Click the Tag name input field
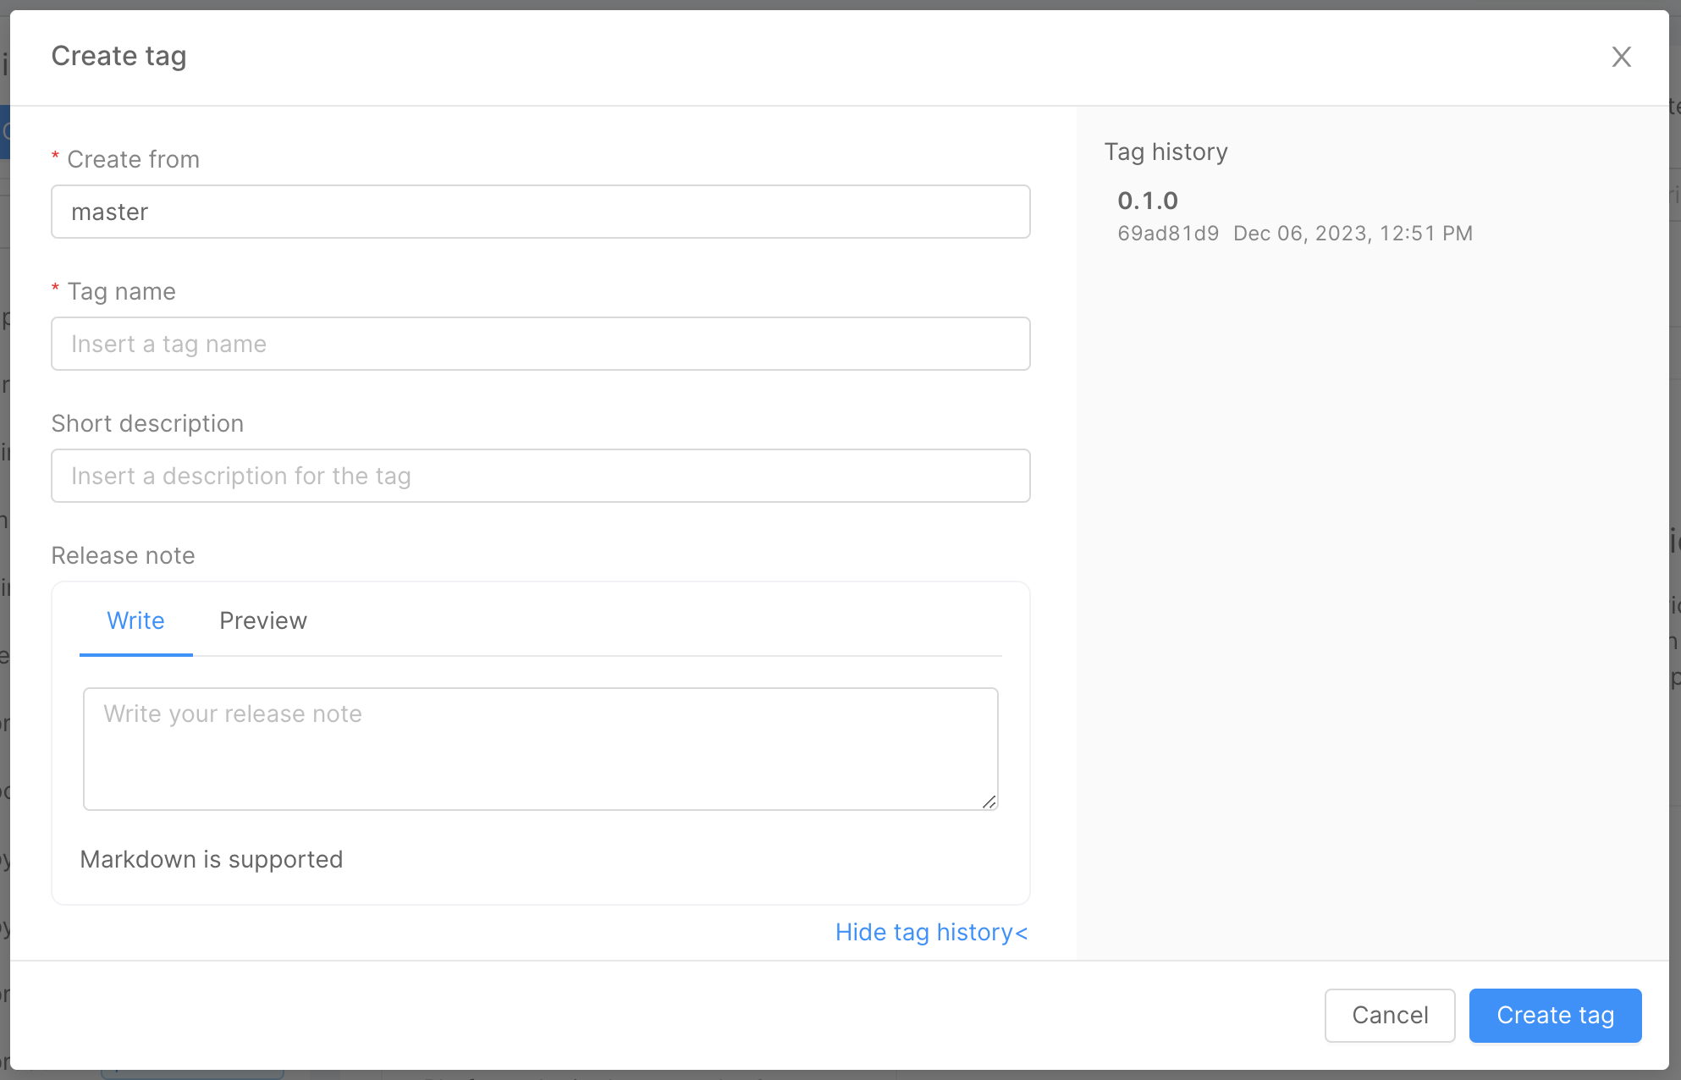Screen dimensions: 1681x1080 point(541,344)
